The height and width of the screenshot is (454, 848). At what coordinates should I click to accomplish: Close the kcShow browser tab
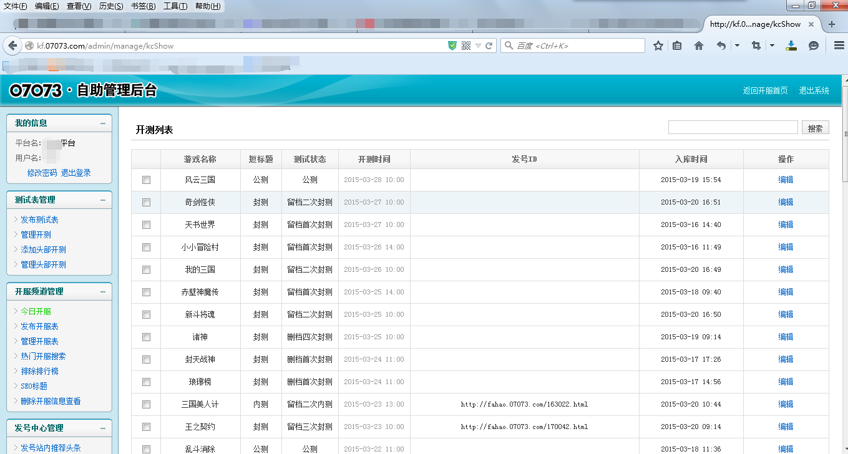click(811, 24)
